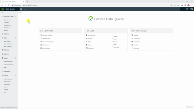Click the Upload a File document icon
Screen dimensions: 194x109
point(41,38)
